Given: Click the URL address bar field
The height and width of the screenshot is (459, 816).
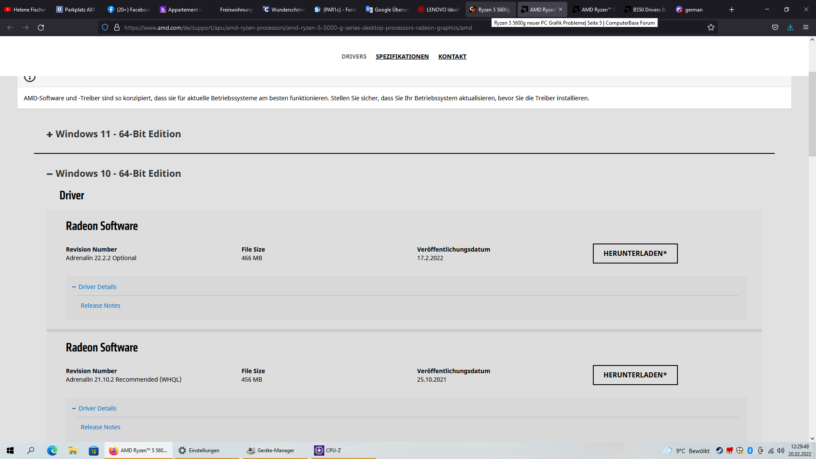Looking at the screenshot, I should pos(297,28).
